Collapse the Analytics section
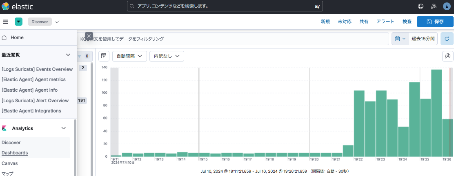The height and width of the screenshot is (176, 454). [64, 128]
